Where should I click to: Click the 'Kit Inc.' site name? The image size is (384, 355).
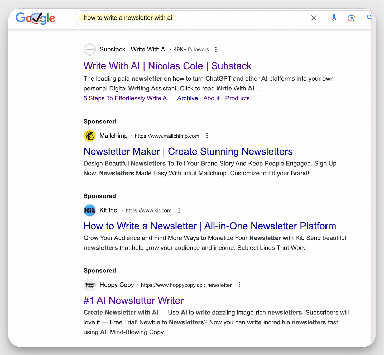(109, 210)
